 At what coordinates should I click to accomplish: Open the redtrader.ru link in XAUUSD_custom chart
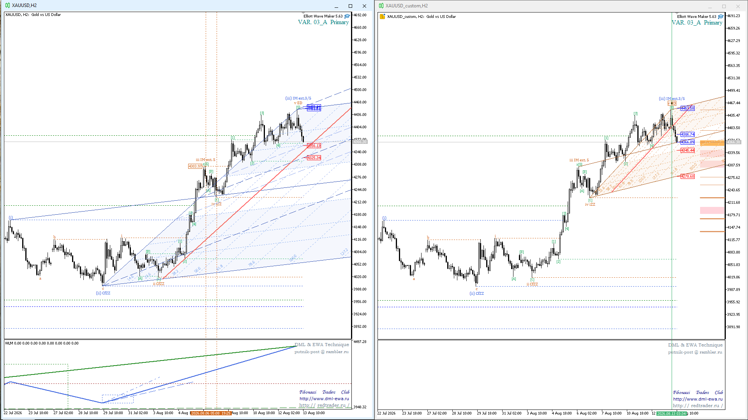[698, 406]
